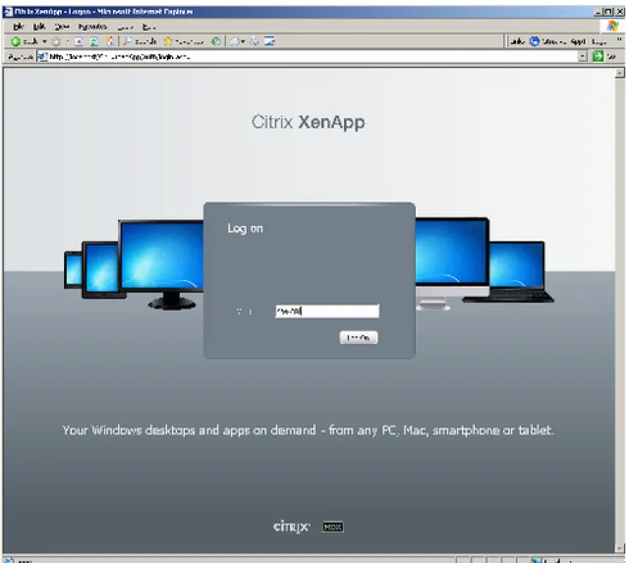Click the Refresh page icon
629x563 pixels.
[94, 41]
